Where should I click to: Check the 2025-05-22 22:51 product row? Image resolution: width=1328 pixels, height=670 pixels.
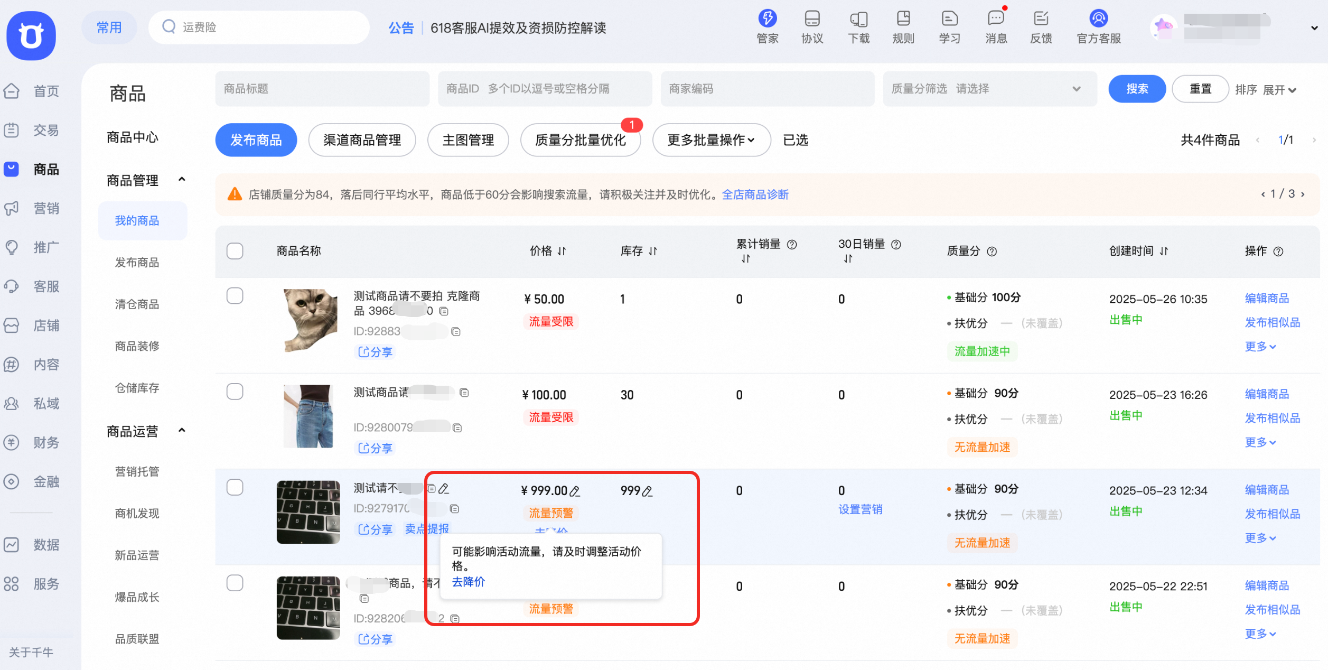point(235,583)
